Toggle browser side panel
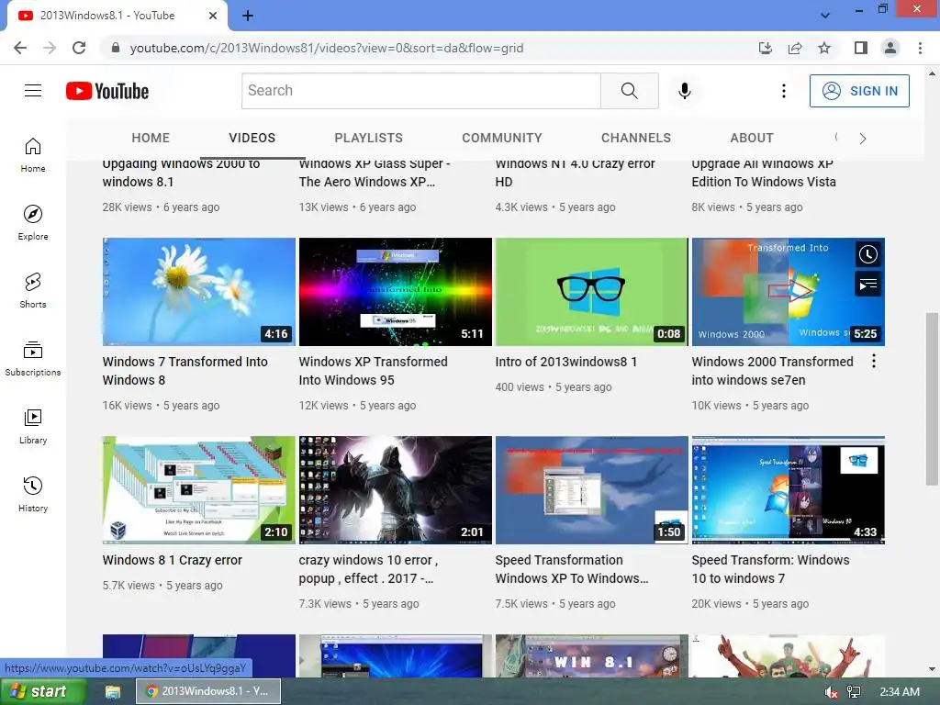940x705 pixels. pyautogui.click(x=861, y=48)
